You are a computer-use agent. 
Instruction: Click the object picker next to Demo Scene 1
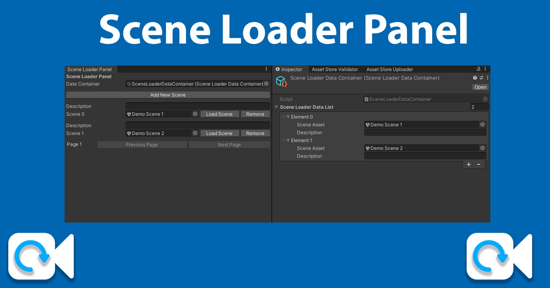[x=195, y=114]
